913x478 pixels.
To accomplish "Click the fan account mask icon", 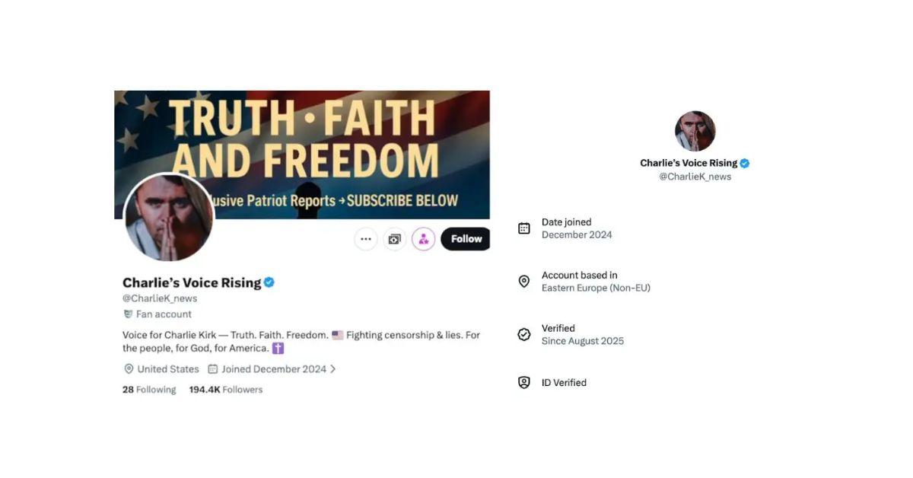I will (x=127, y=313).
